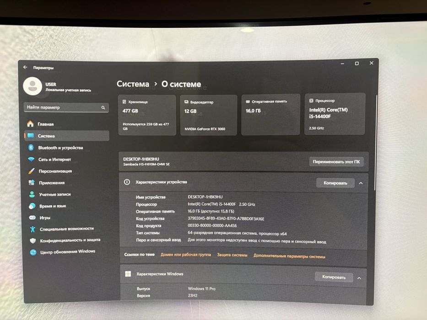
Task: Open the Хранилище 477 GB card
Action: 147,115
